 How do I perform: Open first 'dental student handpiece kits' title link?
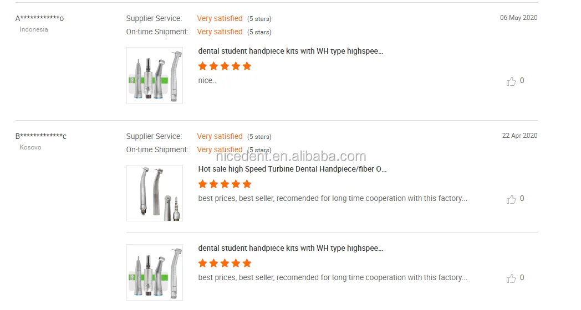(290, 51)
